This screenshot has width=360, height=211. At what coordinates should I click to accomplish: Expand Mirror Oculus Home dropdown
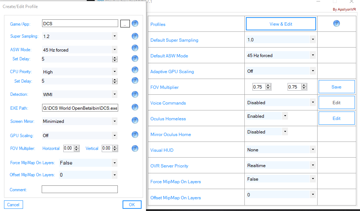[285, 132]
